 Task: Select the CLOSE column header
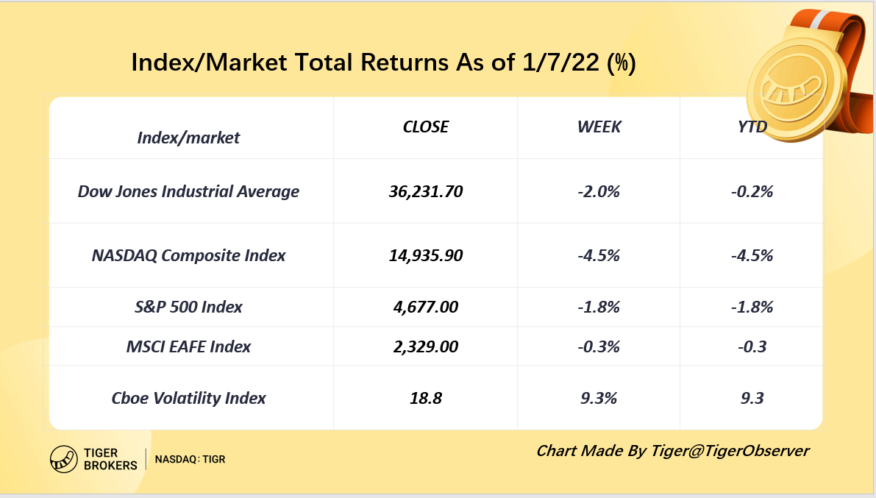(x=425, y=127)
